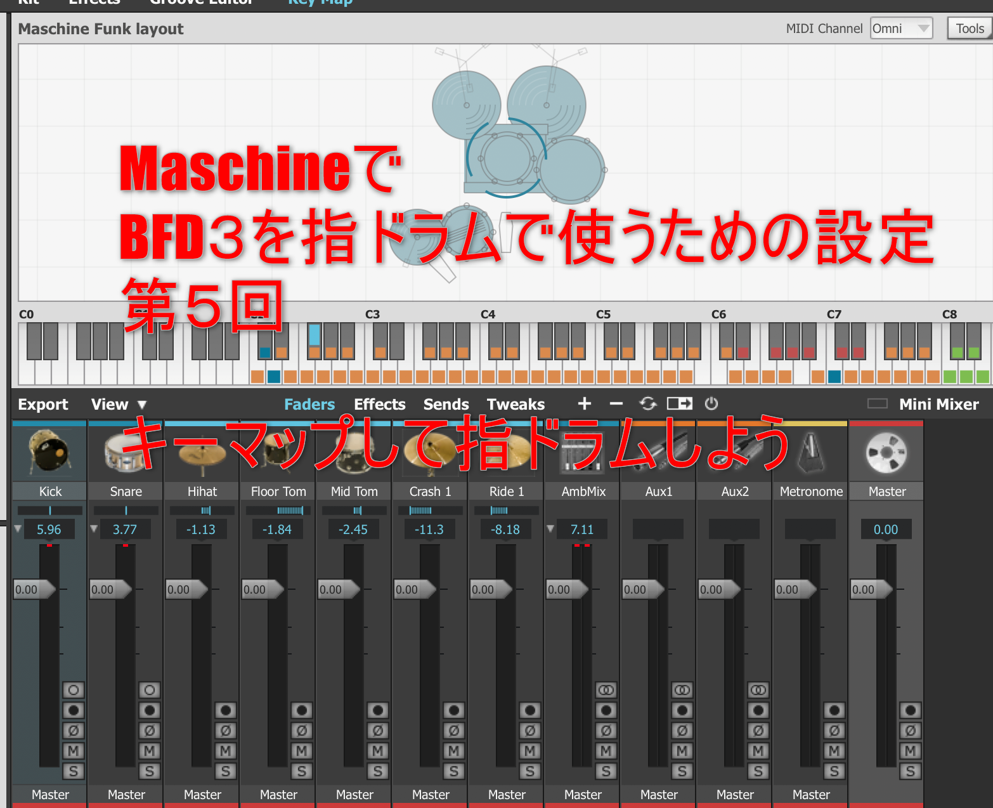Click the Tools button
The height and width of the screenshot is (808, 993).
pyautogui.click(x=970, y=29)
